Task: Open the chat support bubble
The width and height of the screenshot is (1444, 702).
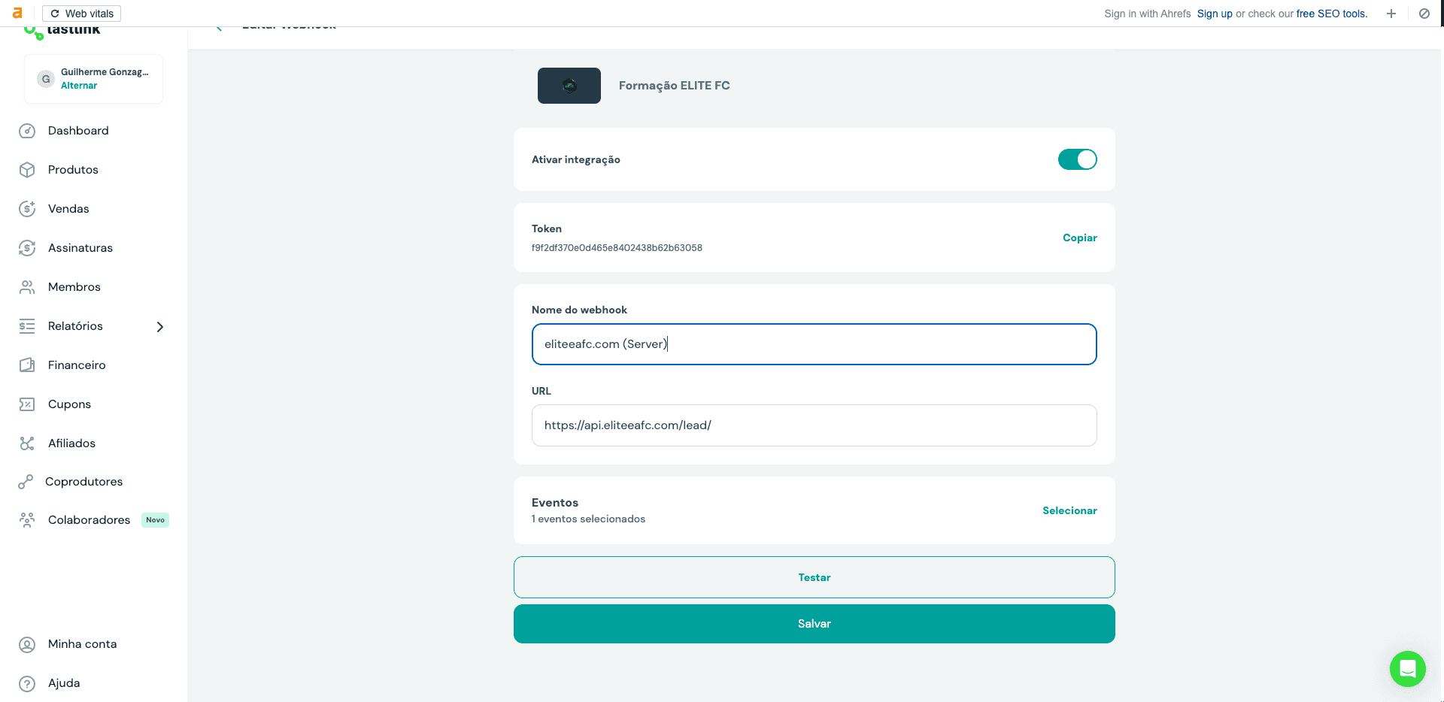Action: [1408, 669]
